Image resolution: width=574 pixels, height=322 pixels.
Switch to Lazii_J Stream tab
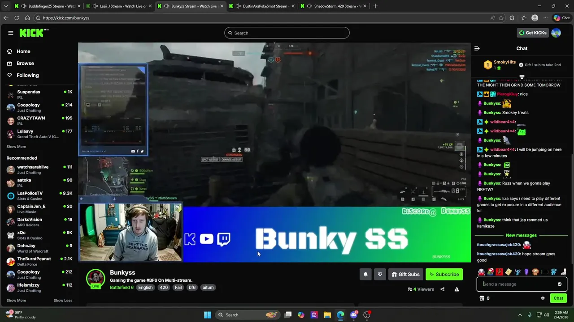118,6
